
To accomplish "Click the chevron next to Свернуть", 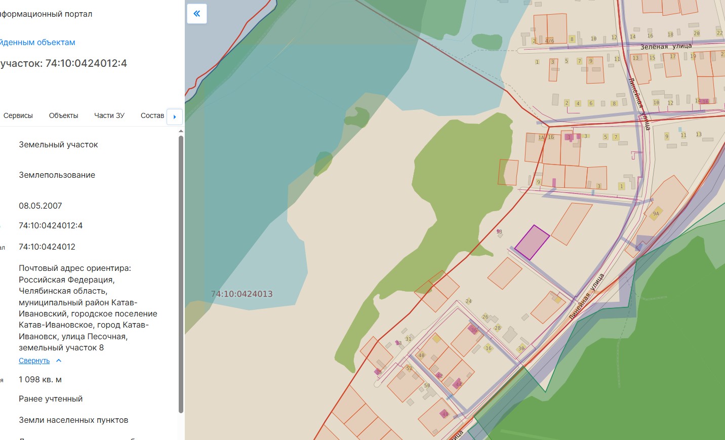I will click(59, 361).
